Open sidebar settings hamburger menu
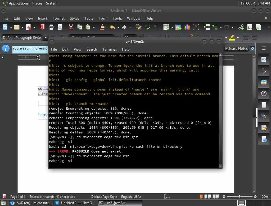This screenshot has height=206, width=271. pos(263,48)
